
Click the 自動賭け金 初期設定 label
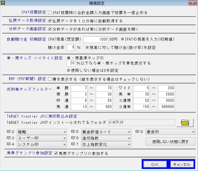(x=26, y=39)
